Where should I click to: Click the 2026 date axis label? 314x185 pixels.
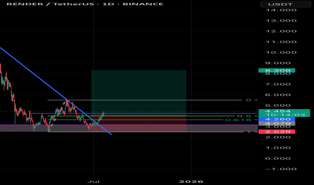[191, 181]
